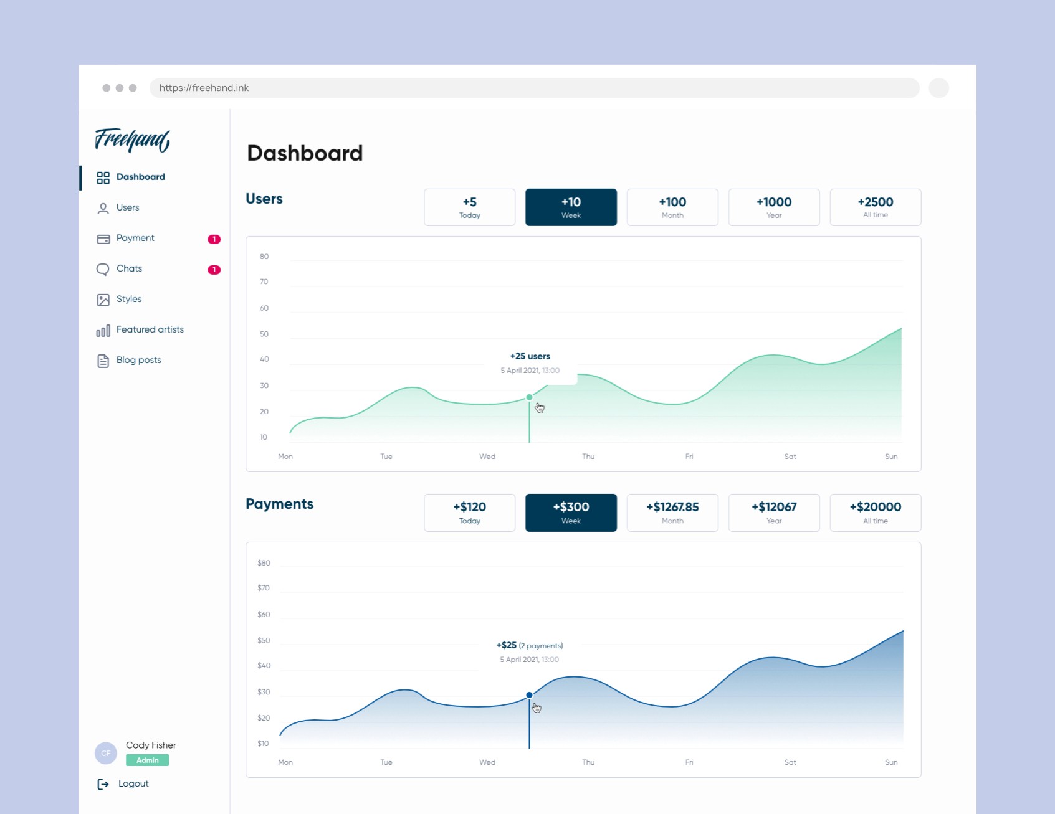The height and width of the screenshot is (814, 1055).
Task: Open the Freehand logo
Action: click(x=132, y=140)
